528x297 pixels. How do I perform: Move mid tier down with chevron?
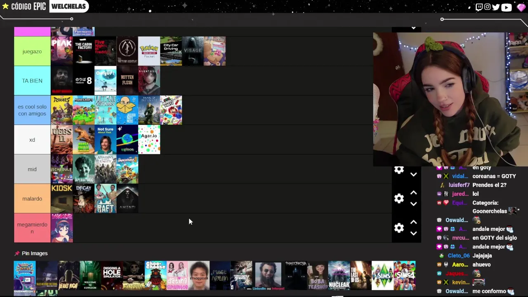coord(413,174)
